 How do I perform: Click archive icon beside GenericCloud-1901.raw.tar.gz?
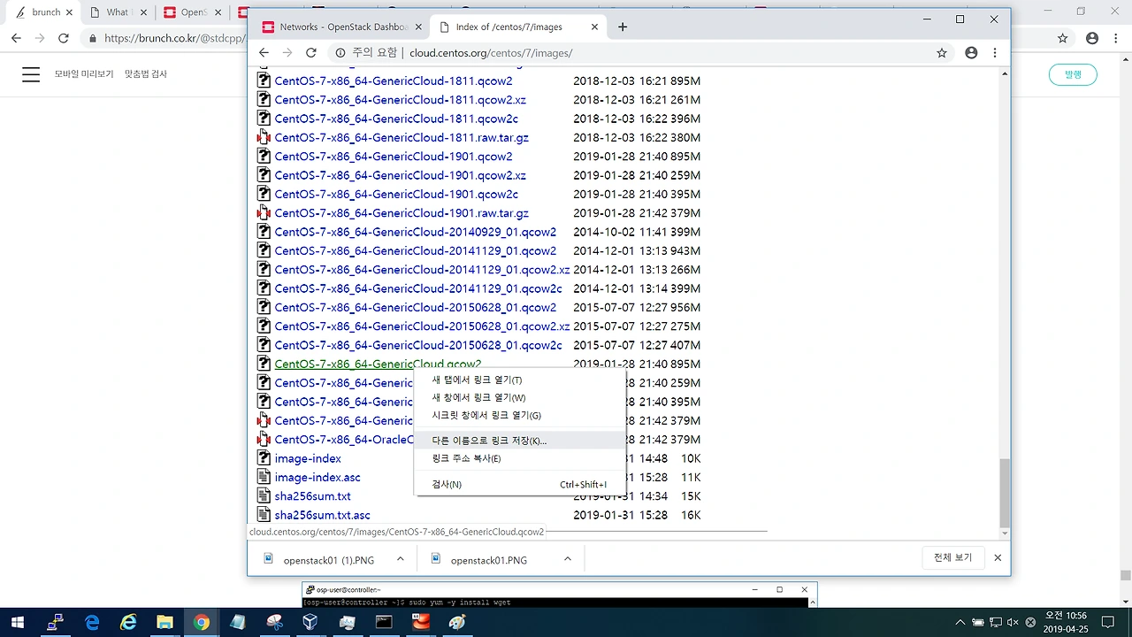point(264,212)
